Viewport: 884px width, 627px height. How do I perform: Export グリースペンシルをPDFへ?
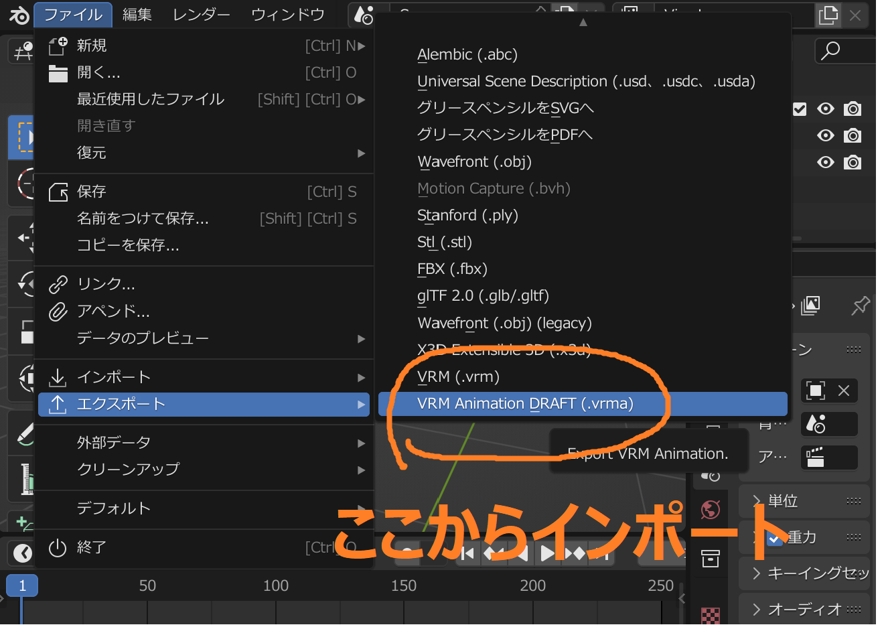tap(583, 135)
